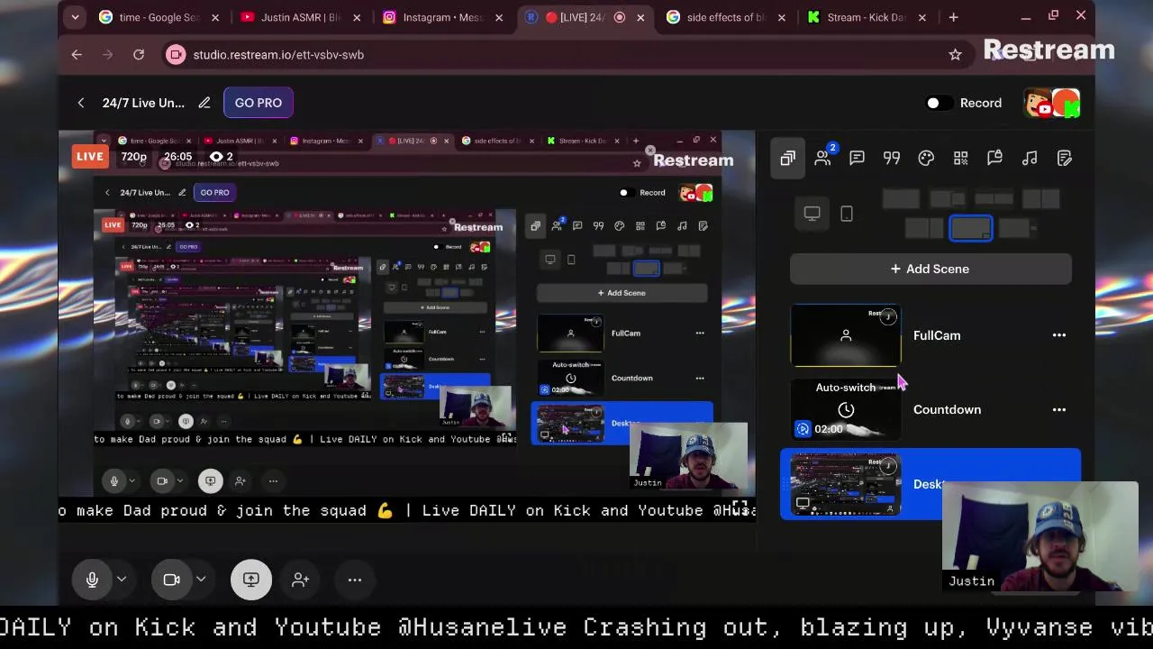Click the 02:00 countdown duration label

[x=829, y=429]
